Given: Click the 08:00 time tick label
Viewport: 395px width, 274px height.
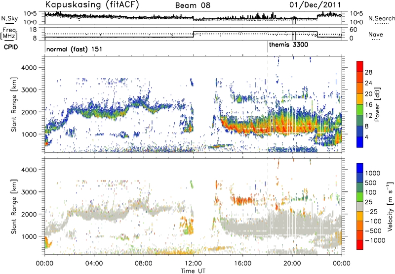Looking at the screenshot, I should [x=144, y=264].
